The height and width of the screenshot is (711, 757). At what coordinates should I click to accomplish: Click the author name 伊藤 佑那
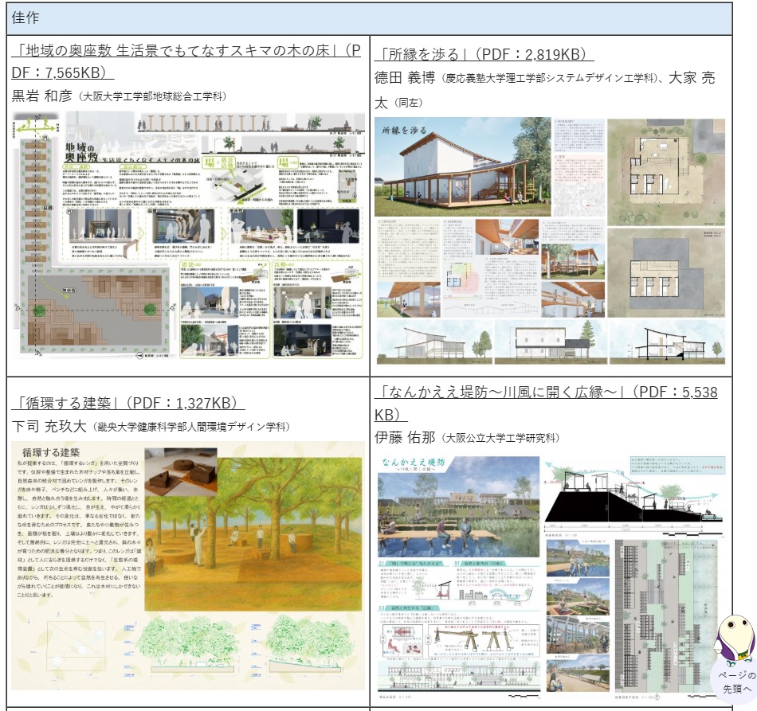pos(406,437)
